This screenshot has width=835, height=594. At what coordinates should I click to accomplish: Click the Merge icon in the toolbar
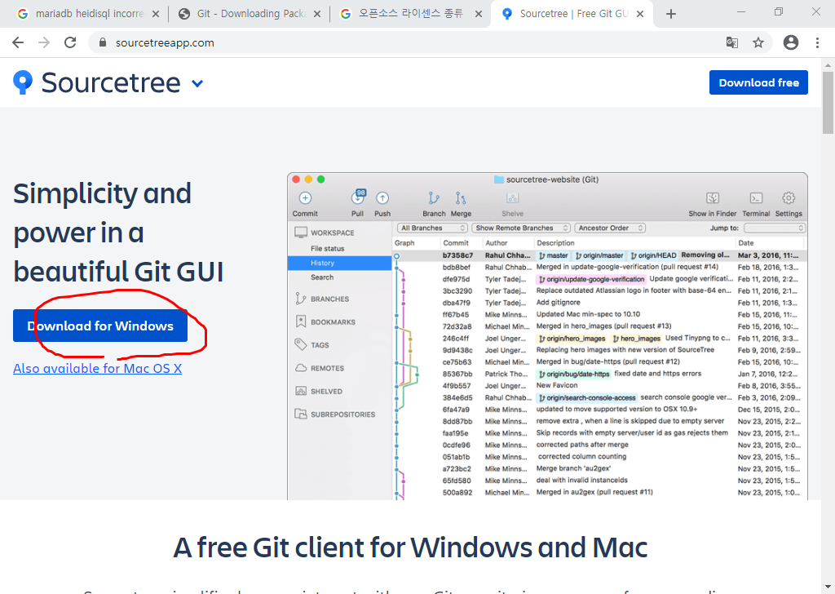click(x=461, y=198)
